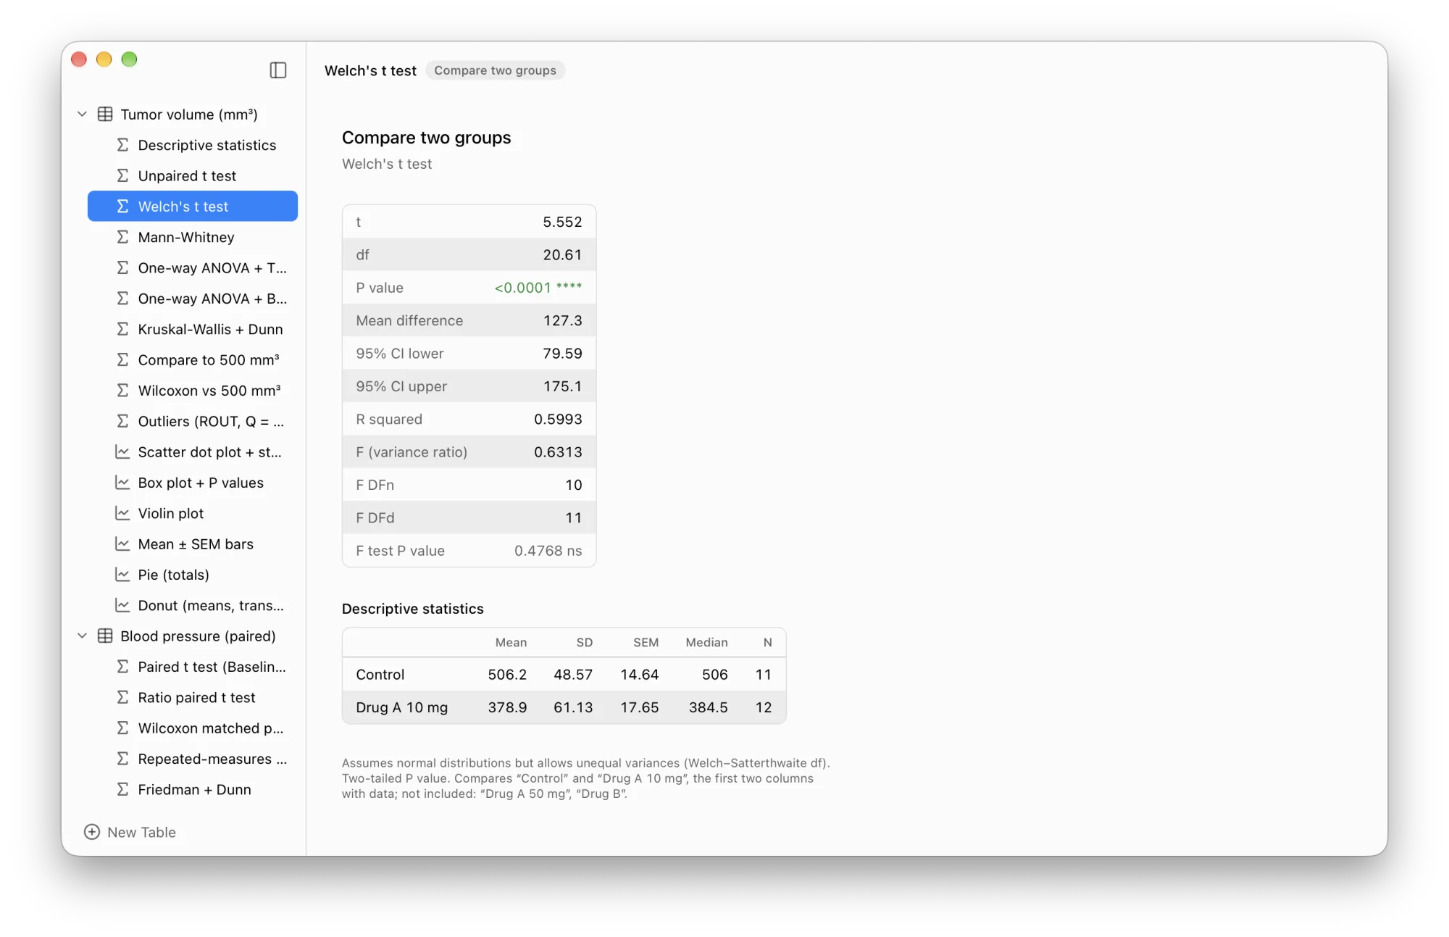Click the Tumor volume table icon

(105, 114)
